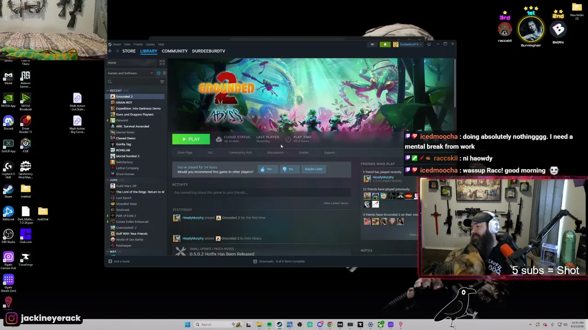Open the Store Page game link

coord(185,153)
